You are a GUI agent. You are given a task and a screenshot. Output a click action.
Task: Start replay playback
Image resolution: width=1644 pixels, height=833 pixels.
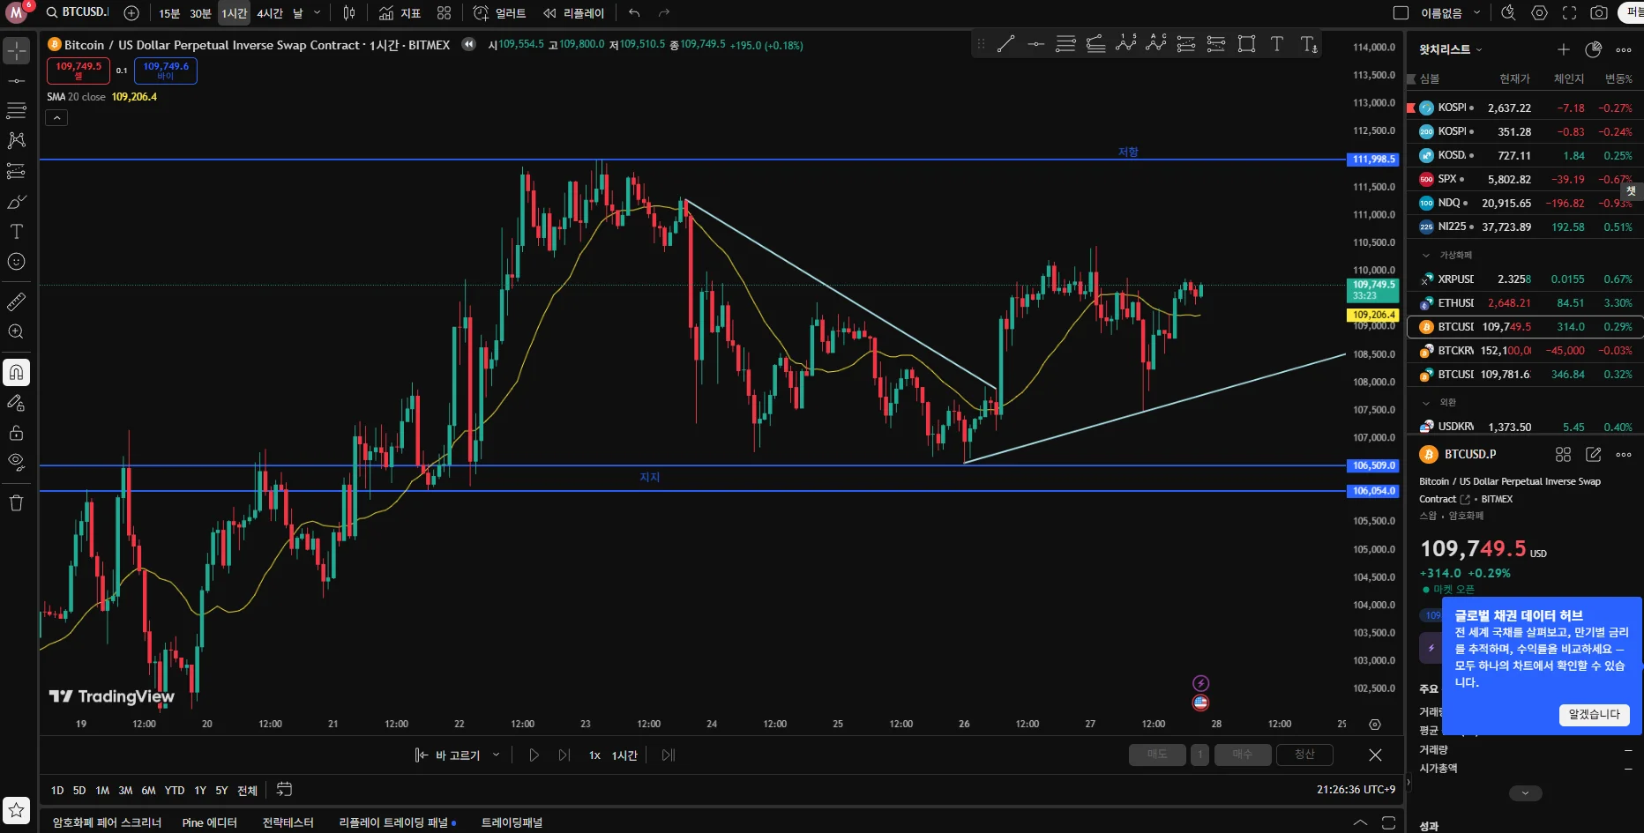tap(534, 755)
